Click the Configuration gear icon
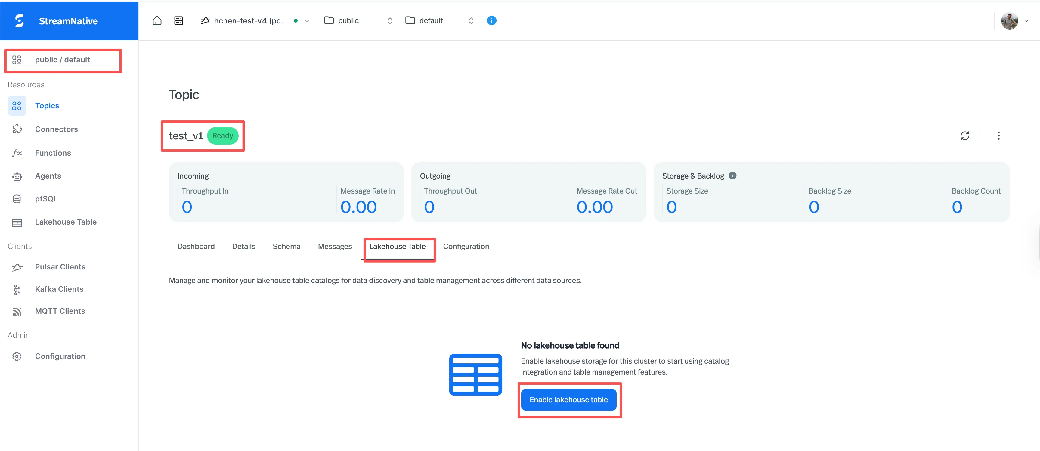Screen dimensions: 1040x451 click(17, 356)
